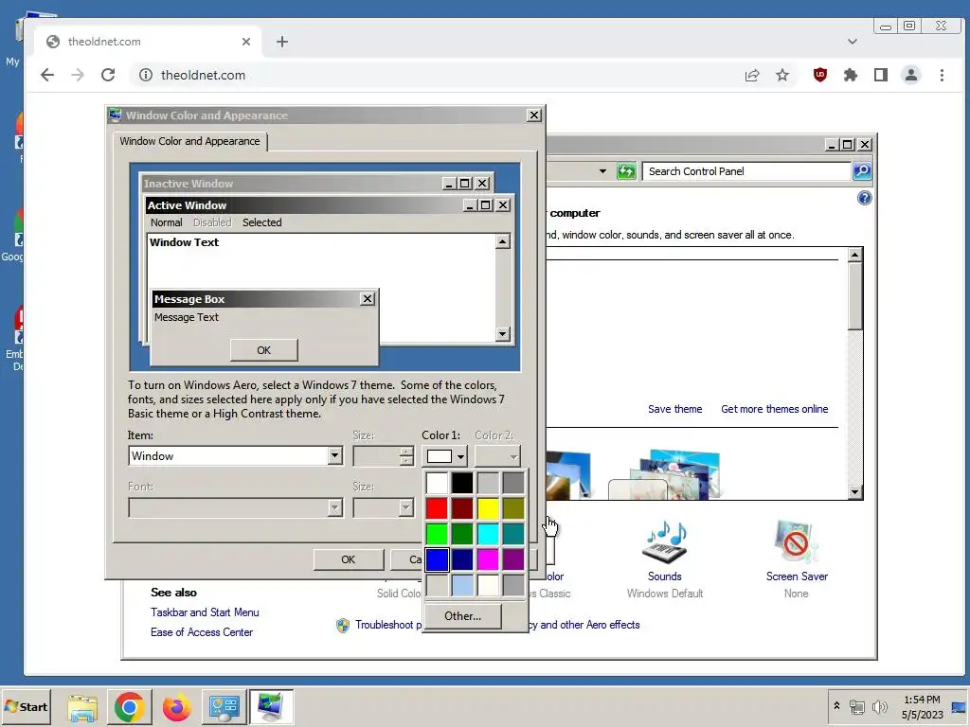Open the Screen Saver icon

coord(796,542)
